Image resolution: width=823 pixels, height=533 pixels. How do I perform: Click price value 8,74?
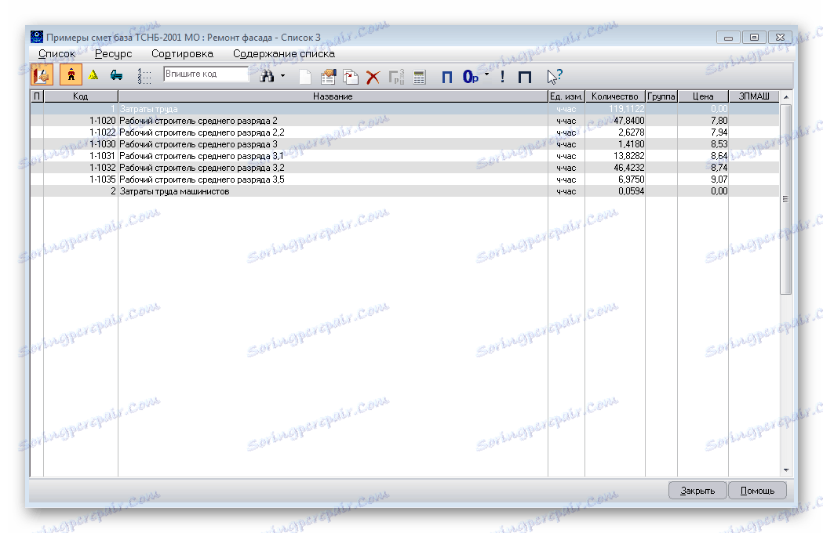point(719,168)
